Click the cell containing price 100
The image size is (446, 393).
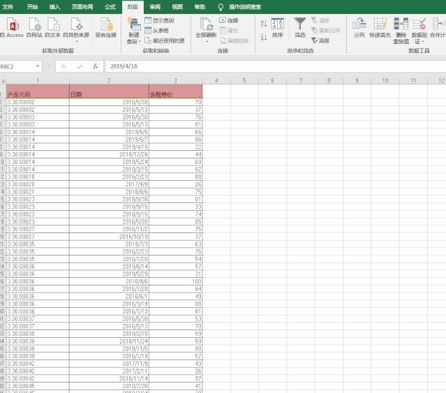tap(175, 281)
